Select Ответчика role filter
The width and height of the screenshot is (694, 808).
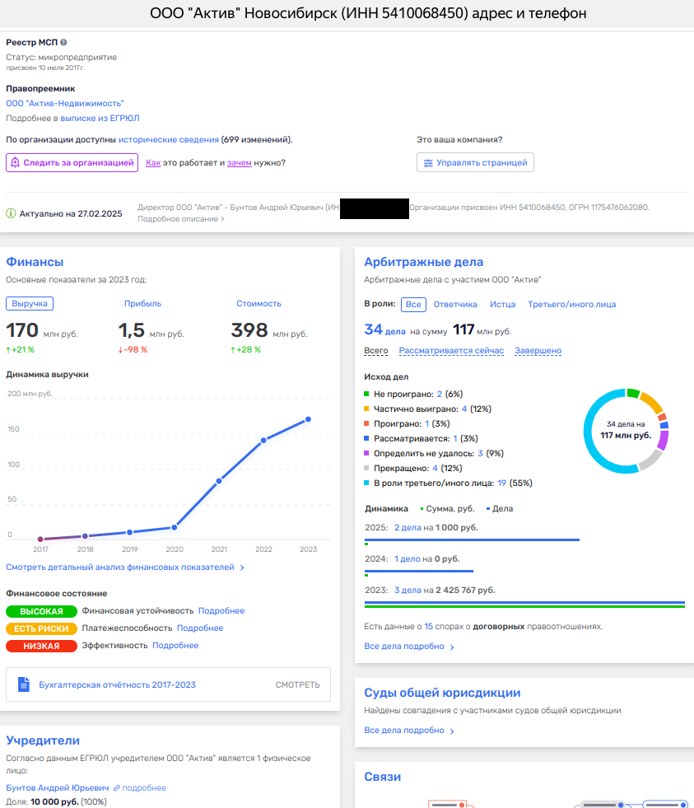coord(455,304)
